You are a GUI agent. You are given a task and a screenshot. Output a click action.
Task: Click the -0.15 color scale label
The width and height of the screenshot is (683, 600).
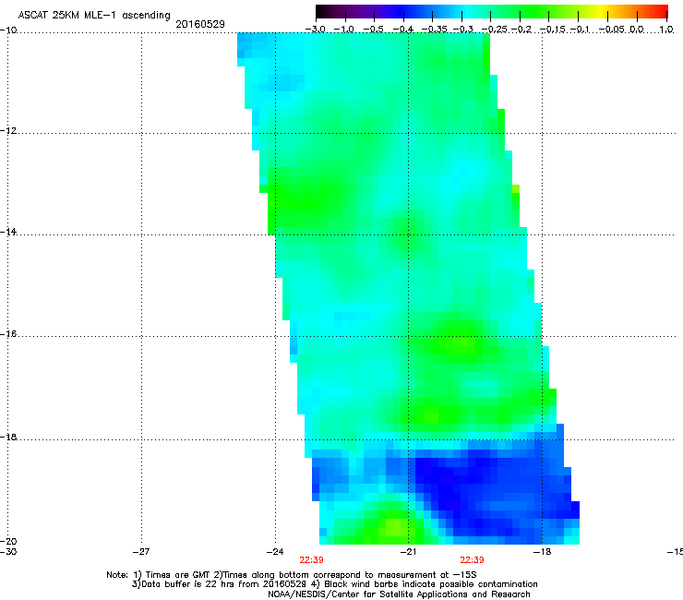pos(552,30)
